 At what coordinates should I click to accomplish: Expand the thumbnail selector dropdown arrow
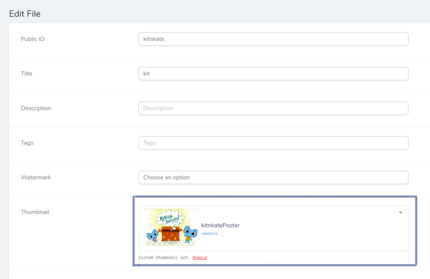tap(401, 212)
